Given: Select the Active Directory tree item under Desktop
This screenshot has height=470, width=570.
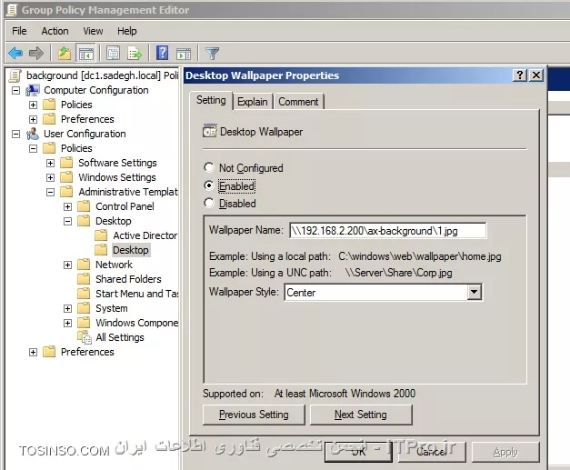Looking at the screenshot, I should point(145,235).
